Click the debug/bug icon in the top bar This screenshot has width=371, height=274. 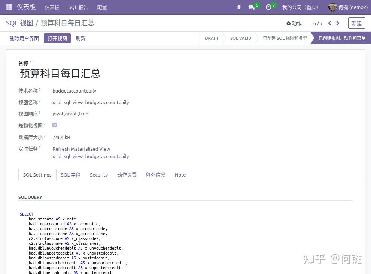point(239,7)
